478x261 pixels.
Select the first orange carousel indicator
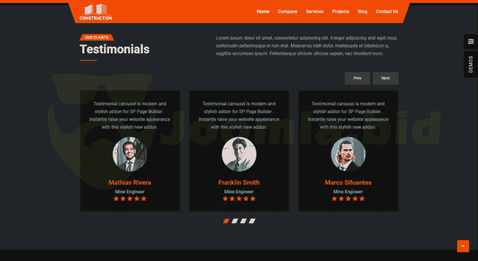pyautogui.click(x=226, y=220)
